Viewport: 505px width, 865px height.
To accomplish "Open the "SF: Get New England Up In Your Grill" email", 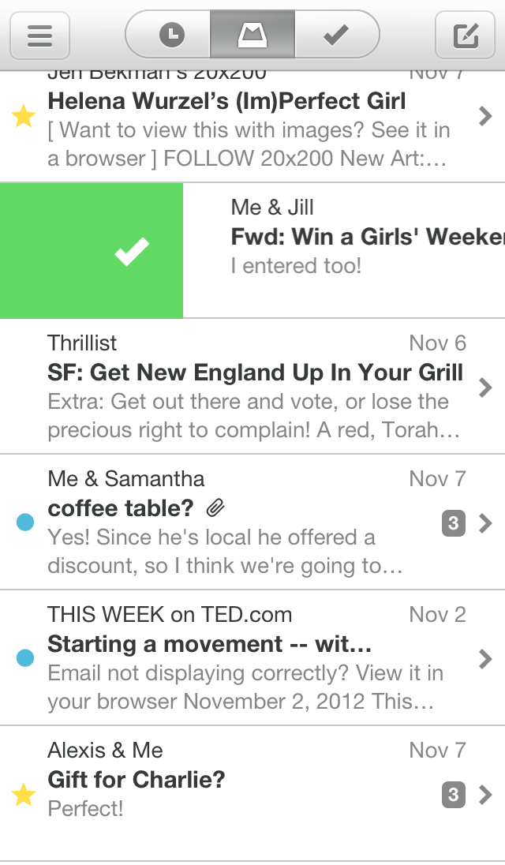I will pos(255,373).
